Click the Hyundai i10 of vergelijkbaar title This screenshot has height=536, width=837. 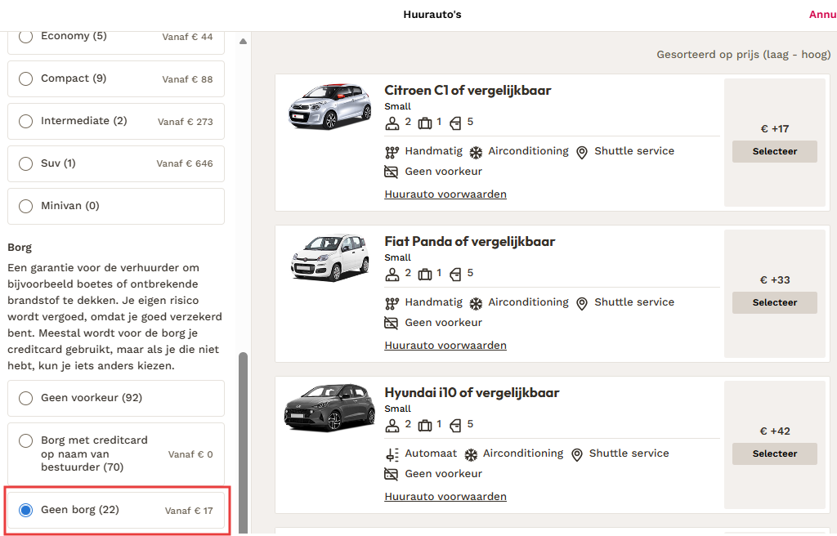point(472,392)
